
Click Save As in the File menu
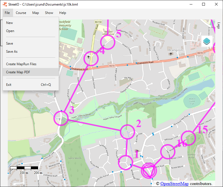click(x=12, y=52)
